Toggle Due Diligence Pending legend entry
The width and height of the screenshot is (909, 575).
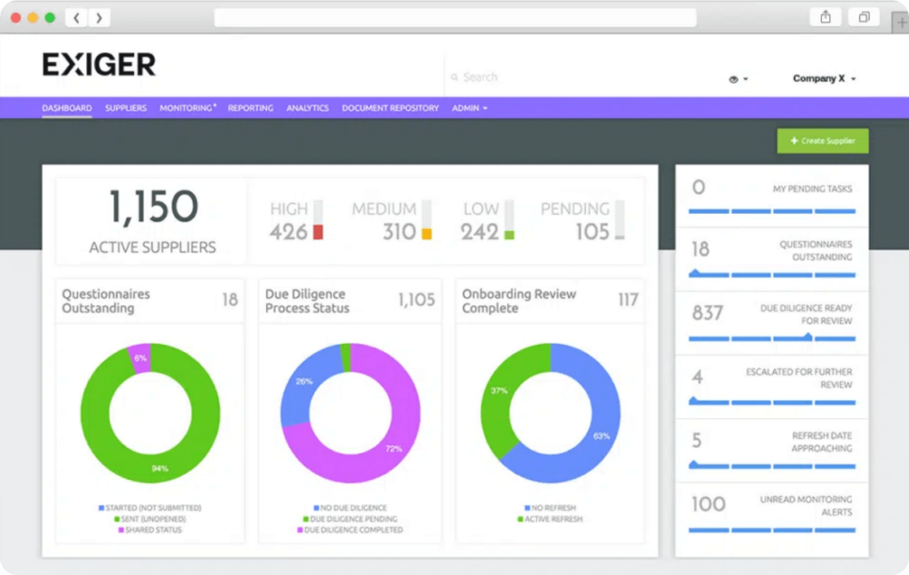[350, 519]
